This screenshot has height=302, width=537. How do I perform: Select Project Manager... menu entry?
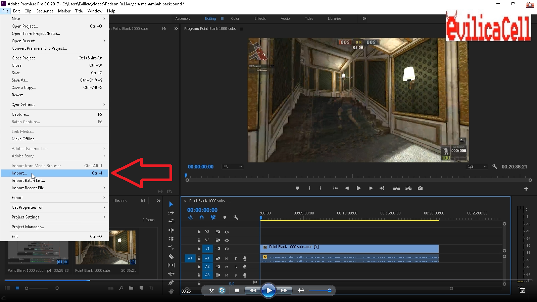click(x=54, y=227)
